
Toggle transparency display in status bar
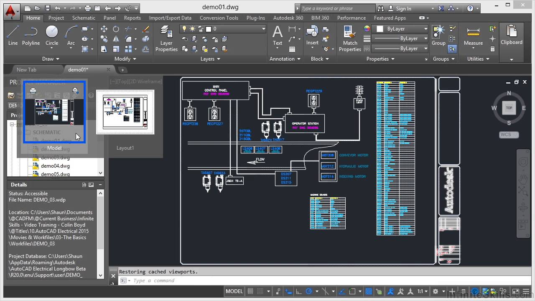(x=369, y=291)
